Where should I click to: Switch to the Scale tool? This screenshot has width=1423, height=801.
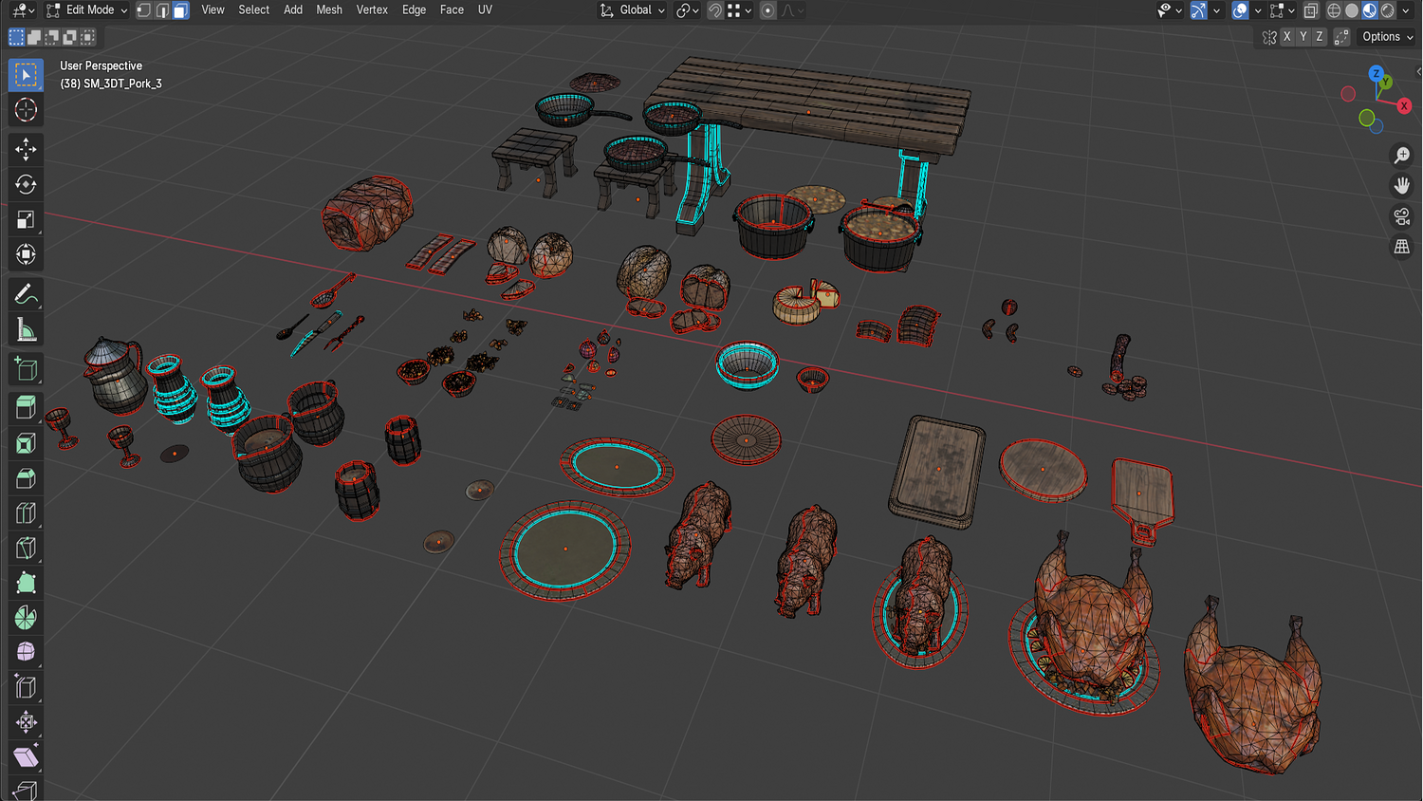click(x=26, y=219)
